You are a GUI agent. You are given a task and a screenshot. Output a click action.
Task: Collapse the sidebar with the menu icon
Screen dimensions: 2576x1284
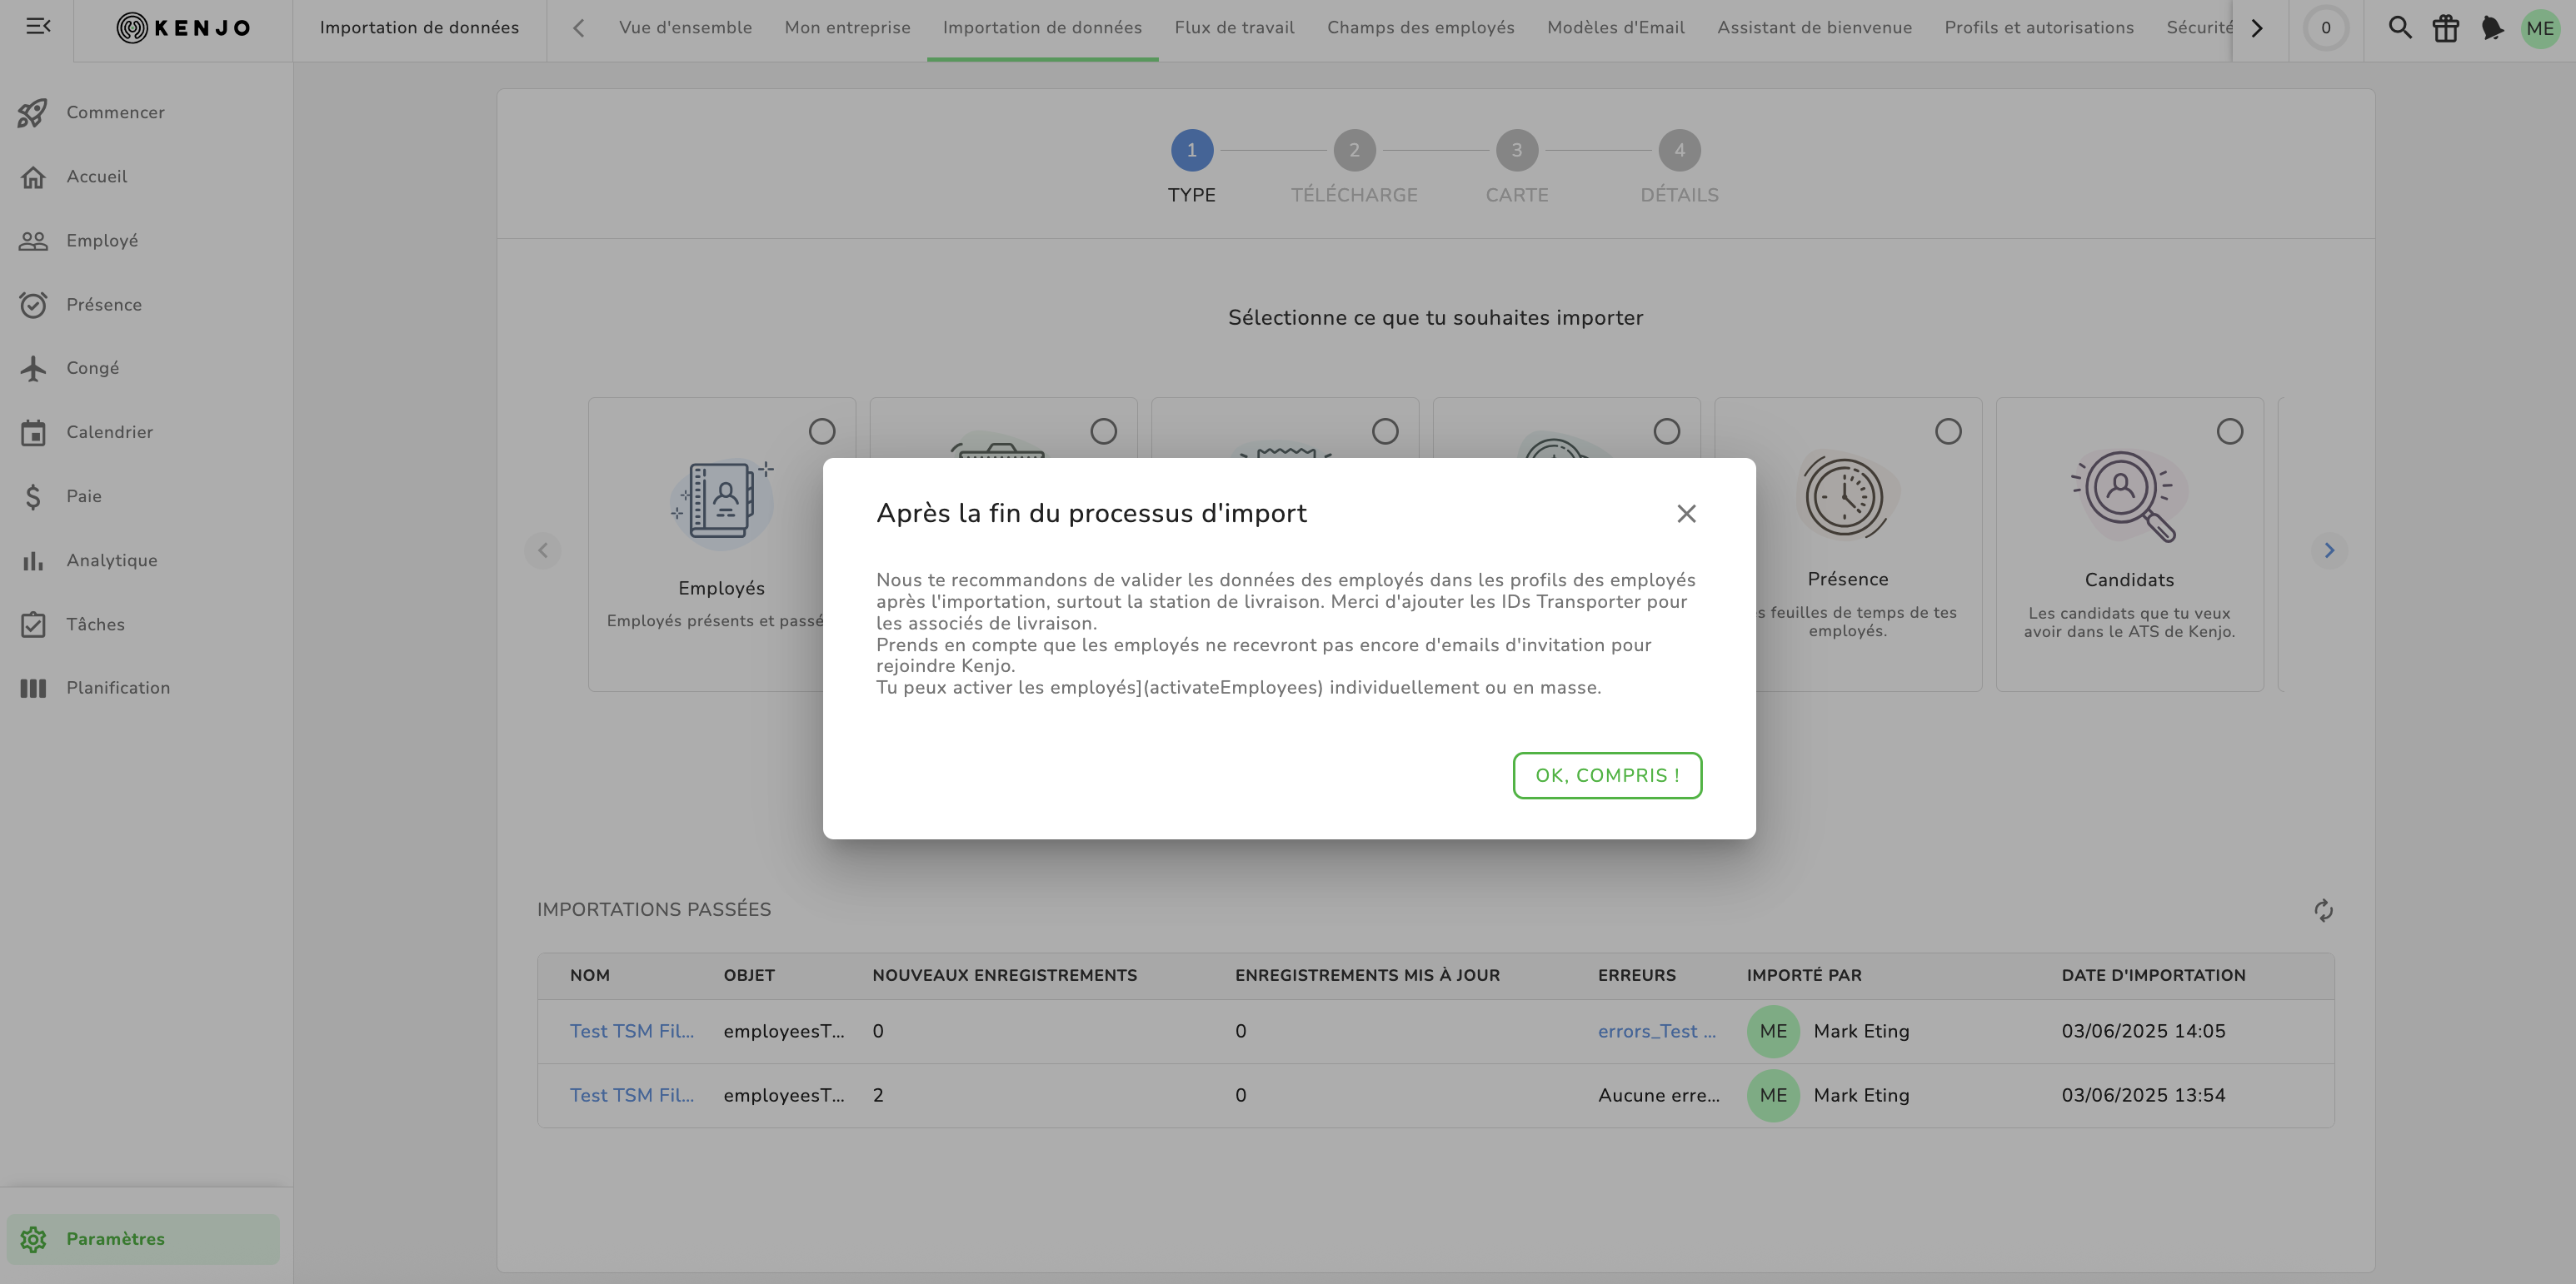[38, 27]
